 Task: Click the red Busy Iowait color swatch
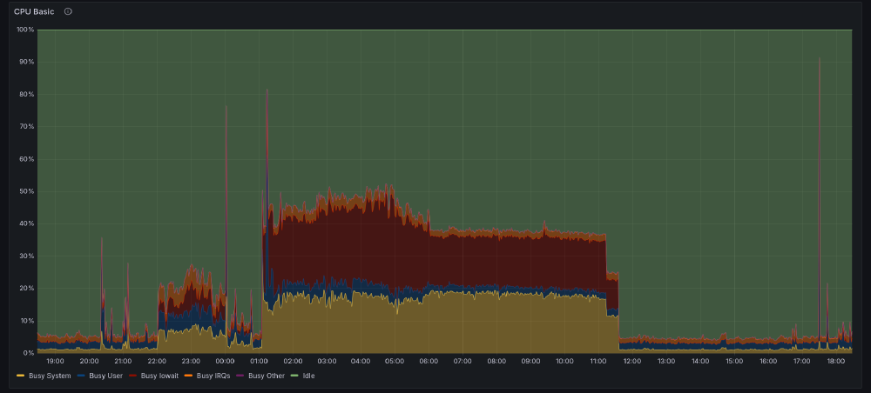[x=133, y=376]
